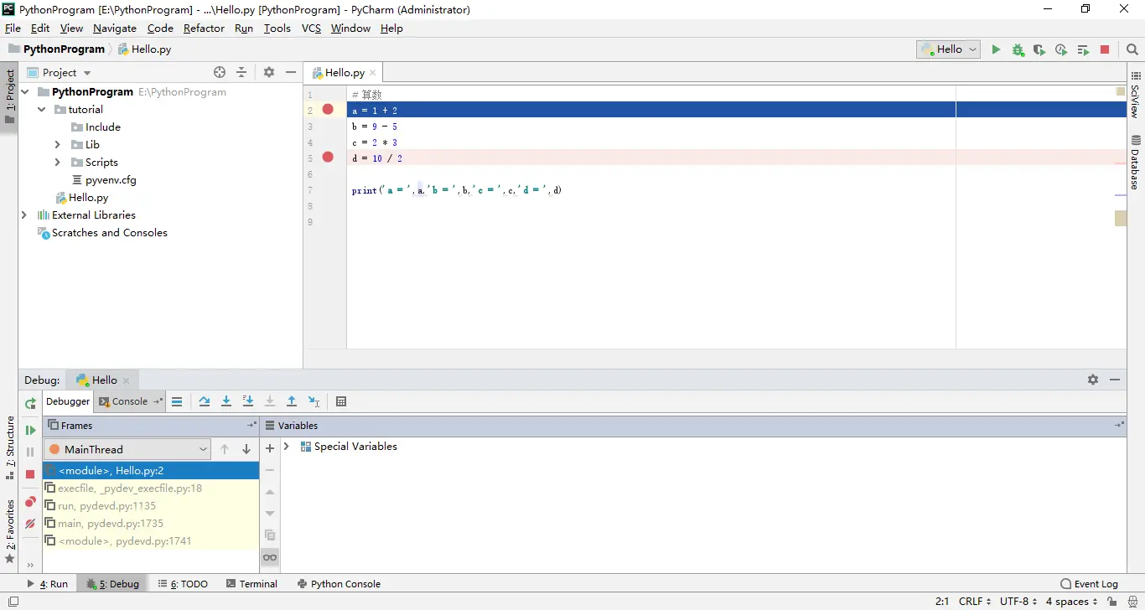Click the CRLF line separator status
Viewport: 1145px width, 610px height.
[975, 602]
